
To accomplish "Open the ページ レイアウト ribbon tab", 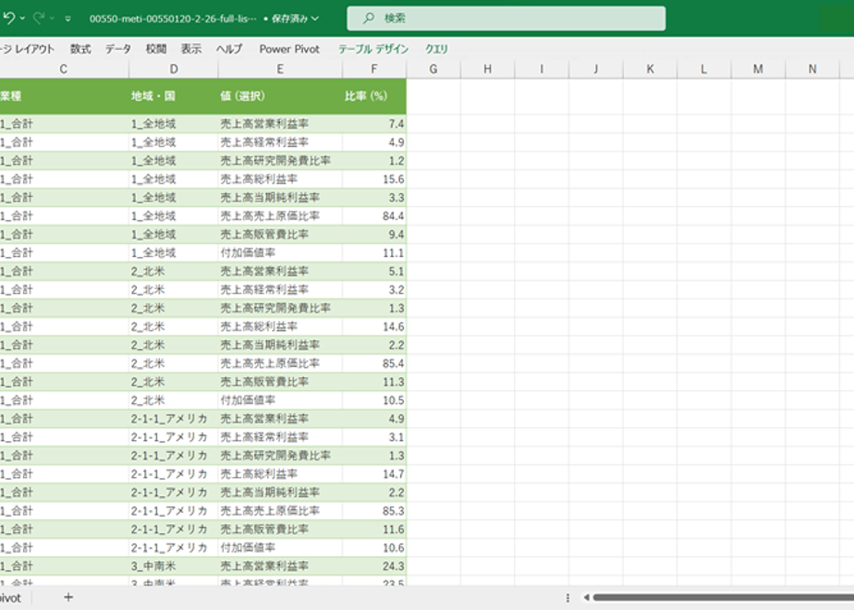I will [x=27, y=49].
